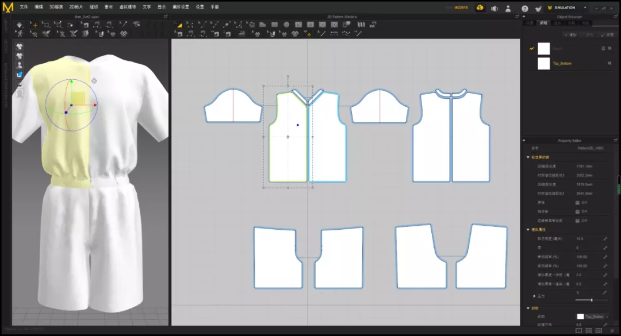Click the speaker announcement icon
Viewport: 621px width, 336px height.
pos(494,8)
